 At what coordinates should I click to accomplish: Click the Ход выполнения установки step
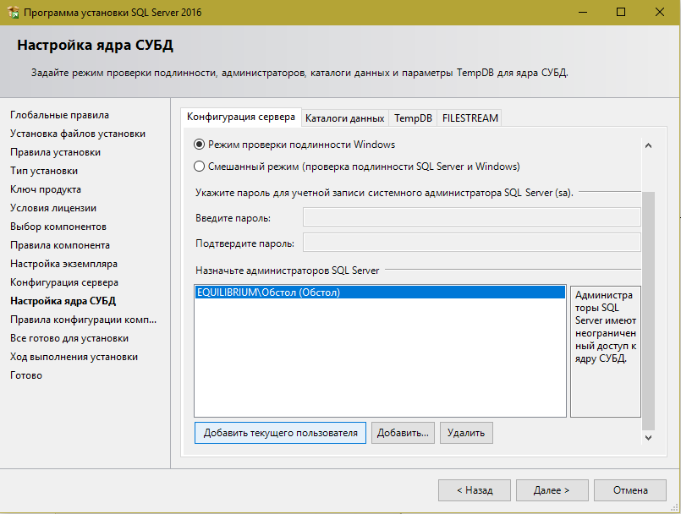[74, 357]
